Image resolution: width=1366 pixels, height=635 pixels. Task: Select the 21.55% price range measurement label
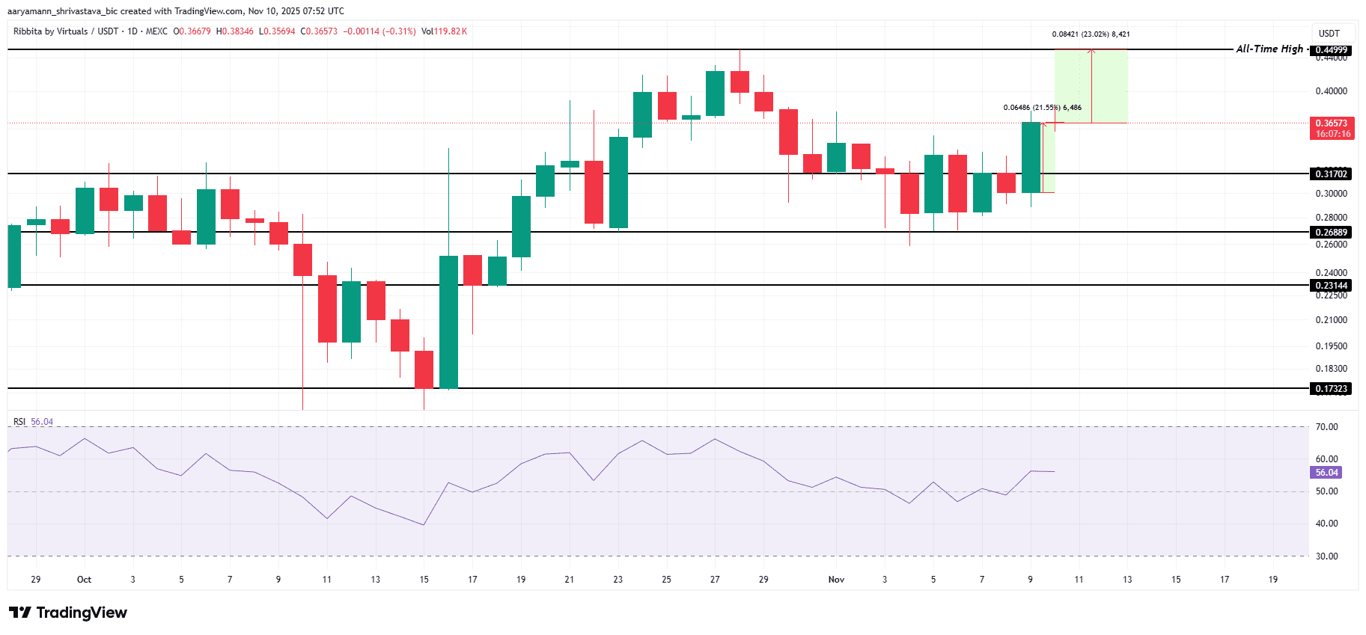pyautogui.click(x=1042, y=108)
